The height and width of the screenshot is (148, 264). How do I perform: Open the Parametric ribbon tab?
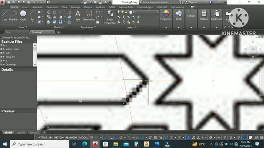52,7
